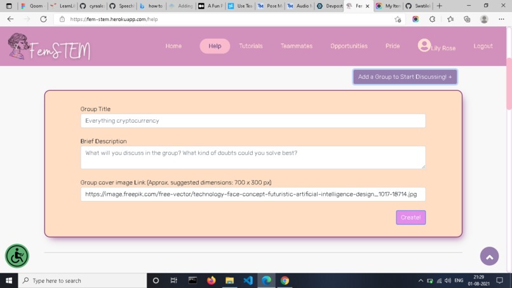Screen dimensions: 512x288
Task: Click Logout link
Action: (x=483, y=46)
